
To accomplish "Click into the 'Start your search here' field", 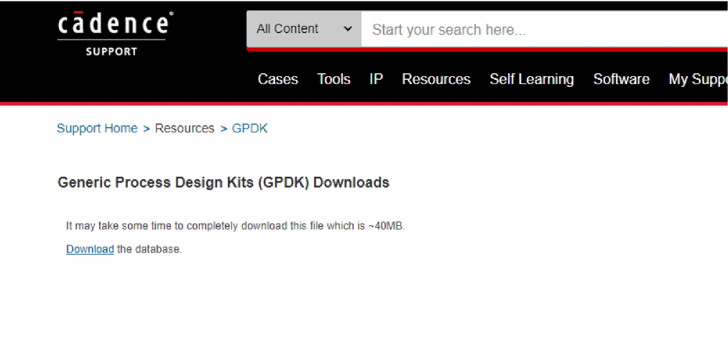I will pyautogui.click(x=544, y=29).
